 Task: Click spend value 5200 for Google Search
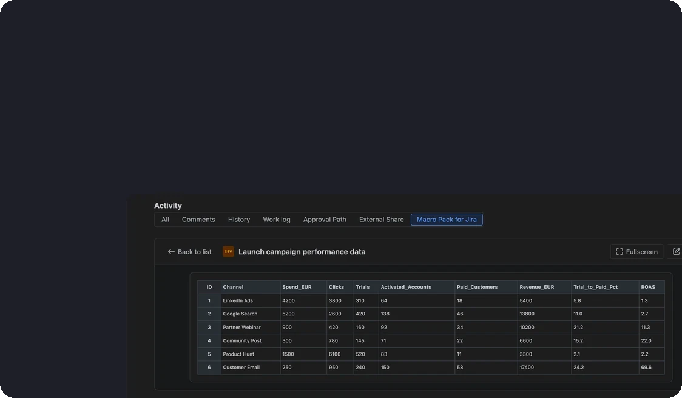pos(303,314)
